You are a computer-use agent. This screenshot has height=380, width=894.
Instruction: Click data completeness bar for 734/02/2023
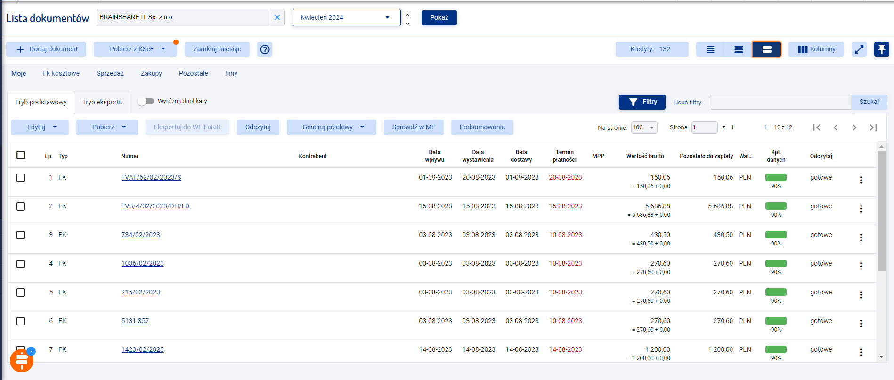(776, 235)
